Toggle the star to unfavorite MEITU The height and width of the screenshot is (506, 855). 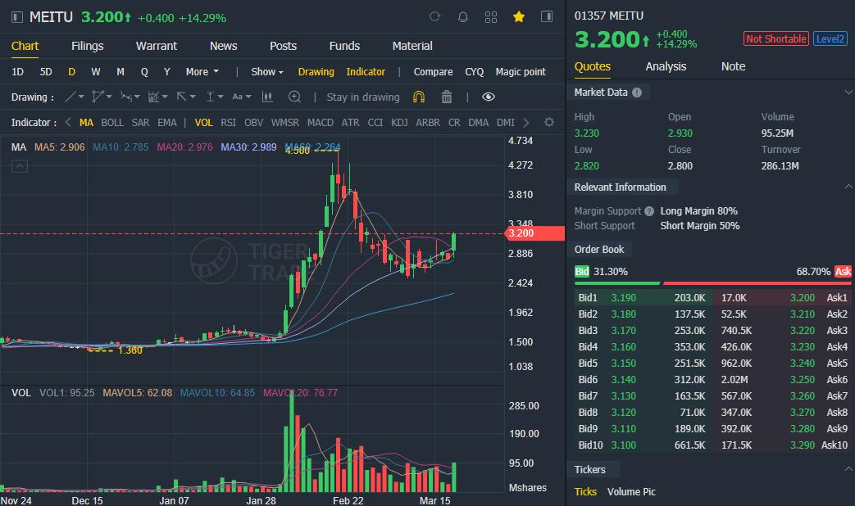518,16
